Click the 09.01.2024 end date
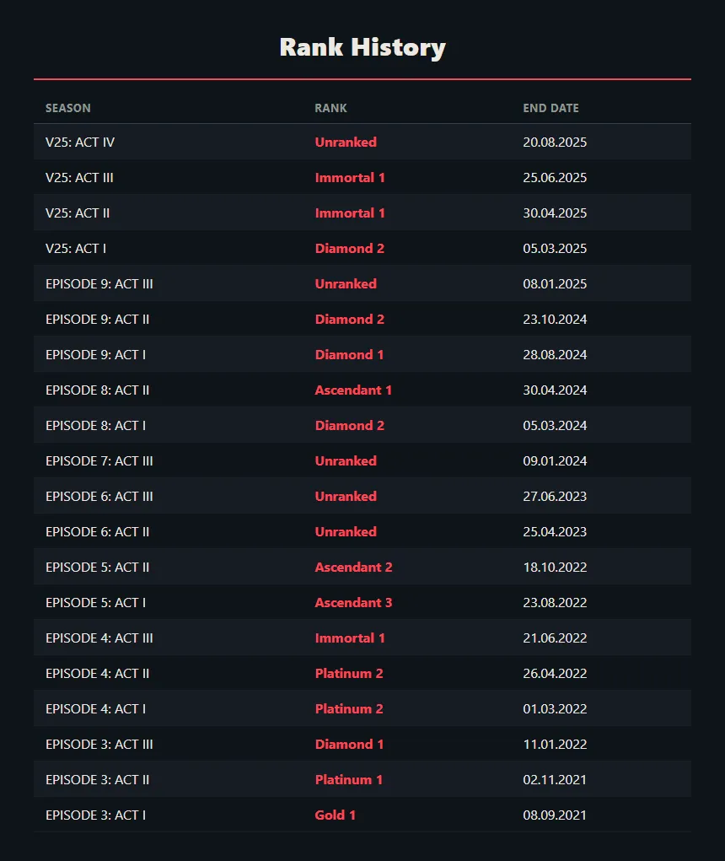The width and height of the screenshot is (725, 861). coord(555,461)
